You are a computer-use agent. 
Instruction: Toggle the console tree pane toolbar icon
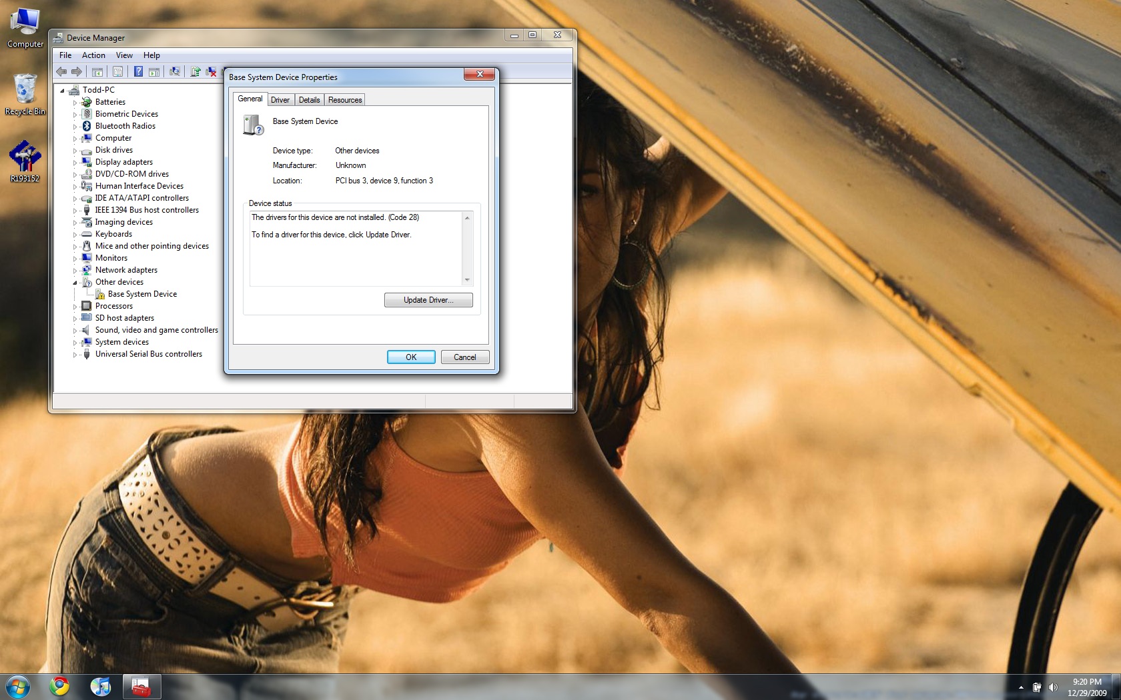tap(97, 71)
